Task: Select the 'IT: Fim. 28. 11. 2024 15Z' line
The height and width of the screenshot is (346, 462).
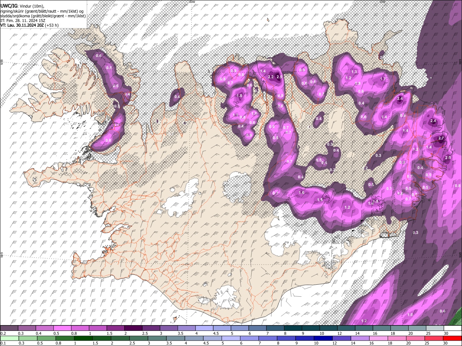Action: (x=23, y=21)
